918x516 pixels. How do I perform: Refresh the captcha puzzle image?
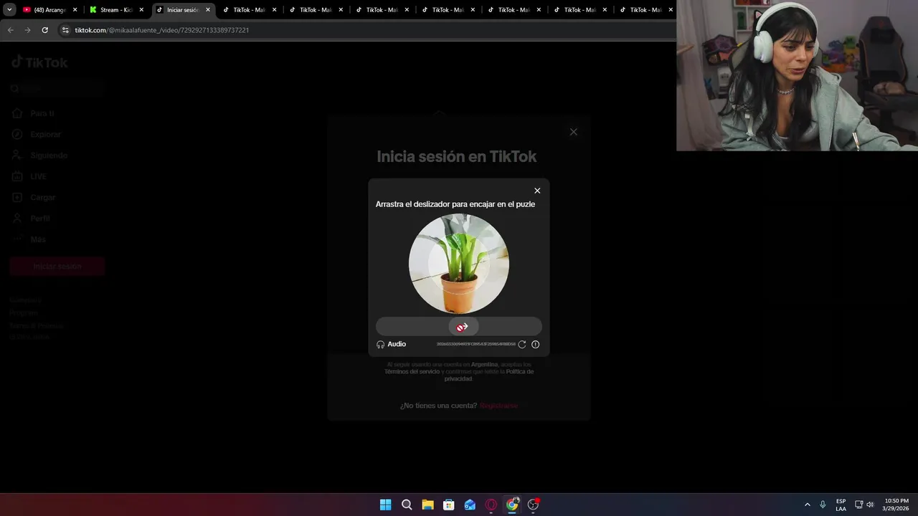tap(522, 344)
